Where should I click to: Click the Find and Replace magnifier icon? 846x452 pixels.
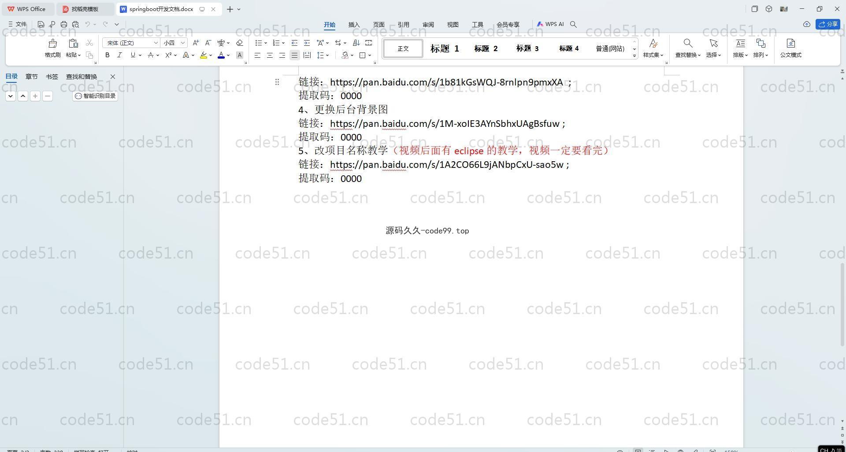[x=687, y=43]
